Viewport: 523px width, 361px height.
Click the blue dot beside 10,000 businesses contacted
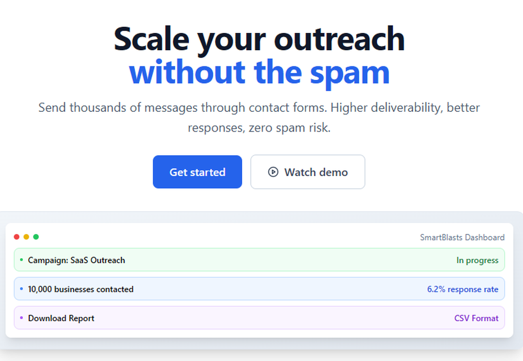tap(21, 289)
